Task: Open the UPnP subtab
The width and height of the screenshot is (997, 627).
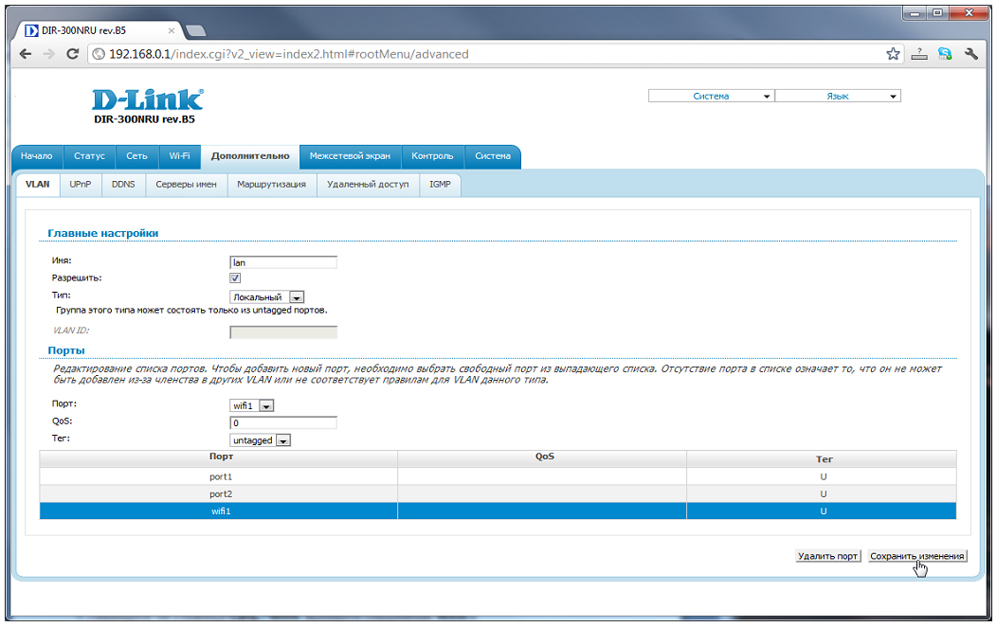Action: (x=80, y=185)
